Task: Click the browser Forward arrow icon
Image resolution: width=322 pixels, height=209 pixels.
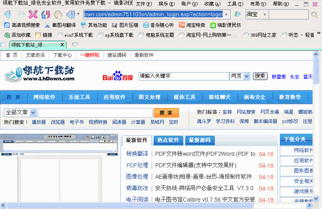Action: pos(21,14)
